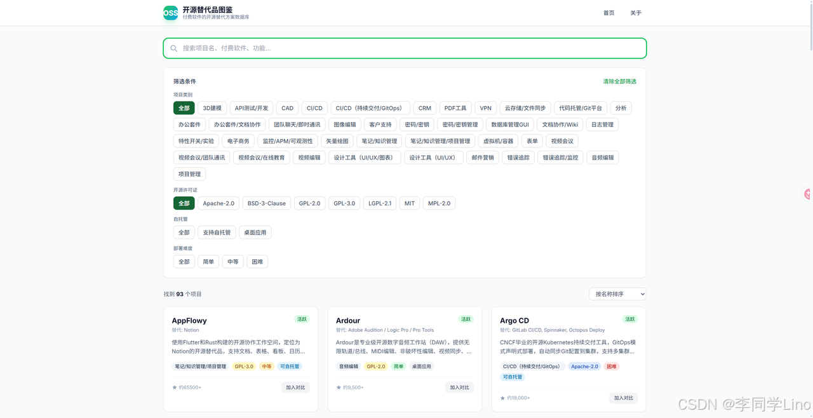Select the 邮件营销 category chip
Image resolution: width=813 pixels, height=418 pixels.
pyautogui.click(x=483, y=158)
